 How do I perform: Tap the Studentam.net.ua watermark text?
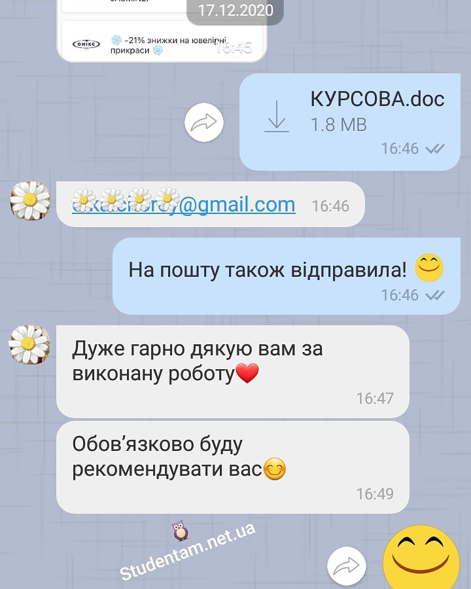pos(188,551)
